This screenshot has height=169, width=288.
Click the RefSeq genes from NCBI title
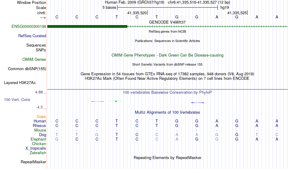click(x=167, y=31)
